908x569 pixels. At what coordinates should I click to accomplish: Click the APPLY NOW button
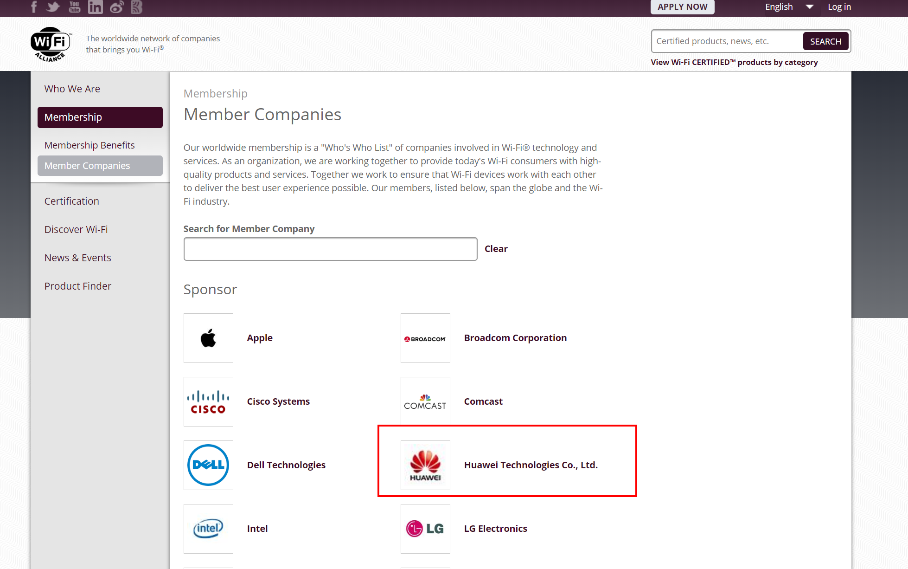coord(682,7)
